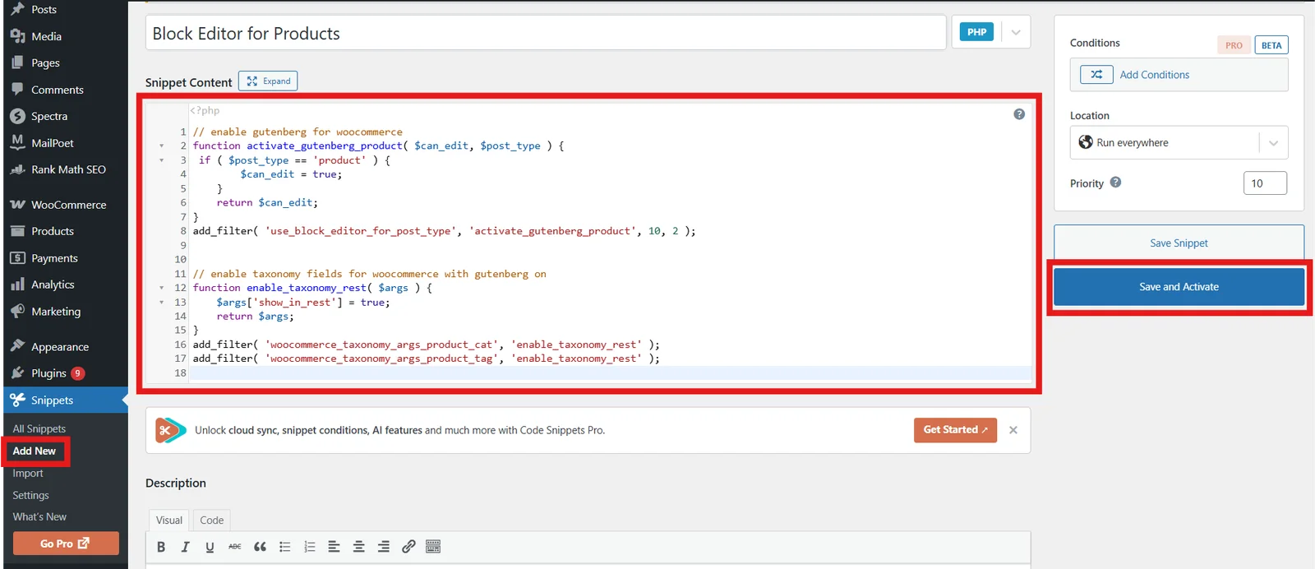1315x569 pixels.
Task: Click the Rank Math SEO icon
Action: pyautogui.click(x=17, y=169)
